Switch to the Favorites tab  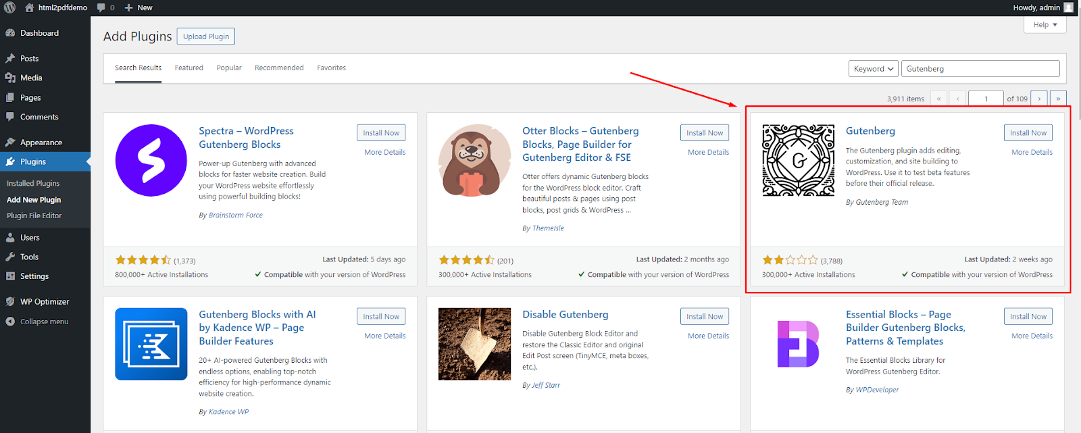point(332,68)
